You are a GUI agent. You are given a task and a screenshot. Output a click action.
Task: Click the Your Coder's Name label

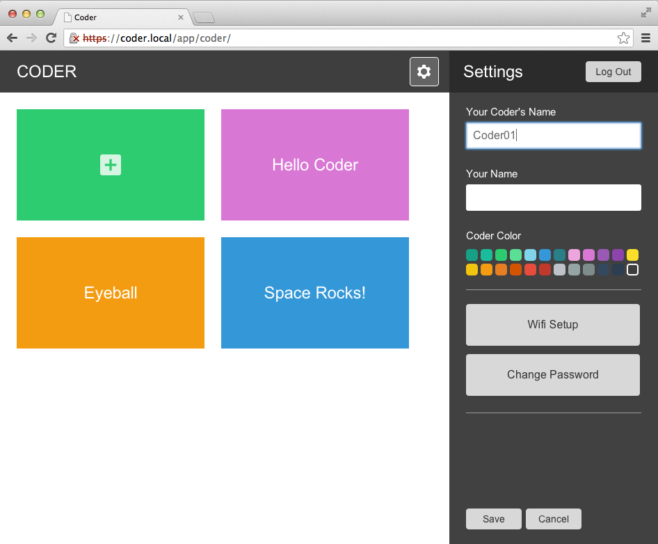[x=511, y=112]
